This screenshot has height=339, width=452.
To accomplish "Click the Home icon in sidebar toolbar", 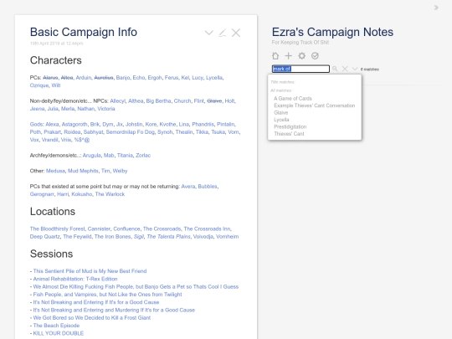I will pyautogui.click(x=275, y=55).
